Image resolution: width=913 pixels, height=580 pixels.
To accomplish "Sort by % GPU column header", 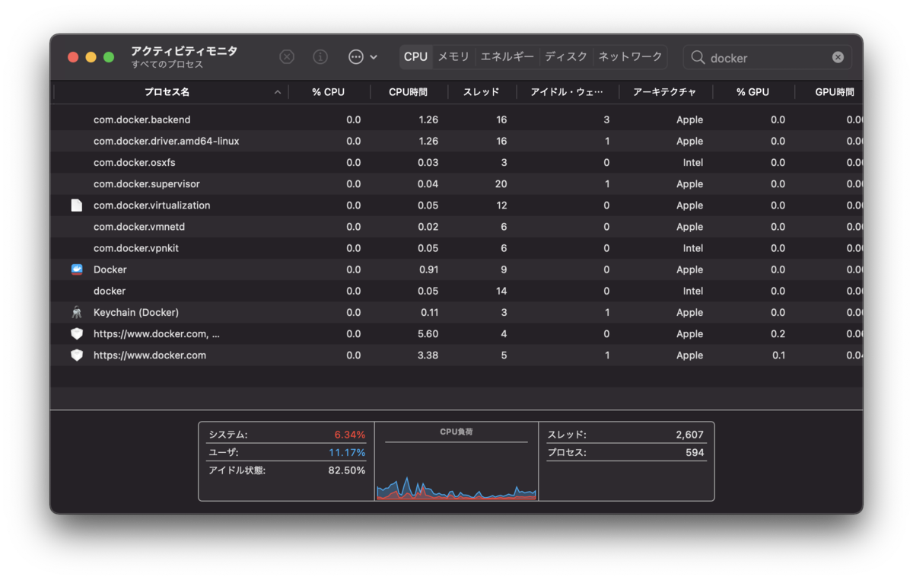I will pyautogui.click(x=752, y=92).
